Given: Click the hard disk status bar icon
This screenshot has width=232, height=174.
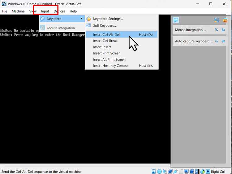Looking at the screenshot, I should click(153, 172).
